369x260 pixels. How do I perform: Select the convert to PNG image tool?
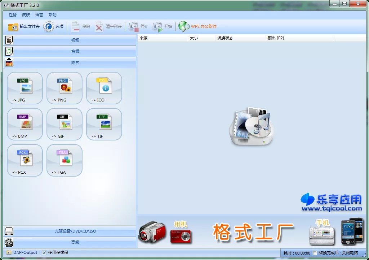(64, 88)
